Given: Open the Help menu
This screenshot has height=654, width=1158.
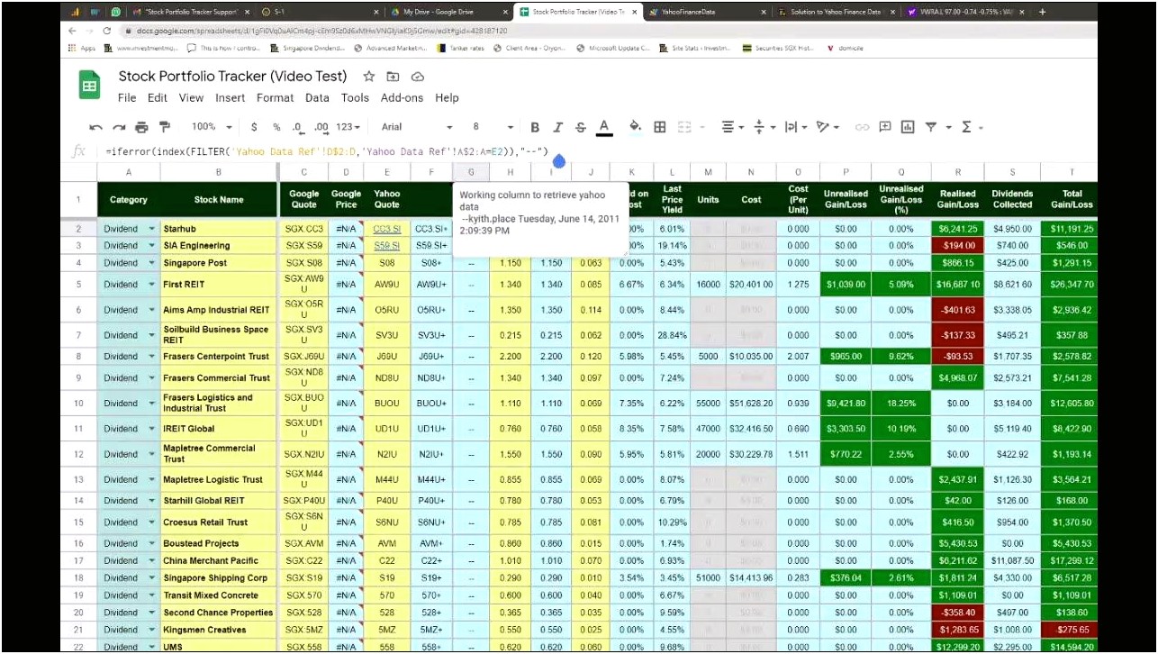Looking at the screenshot, I should [x=447, y=97].
